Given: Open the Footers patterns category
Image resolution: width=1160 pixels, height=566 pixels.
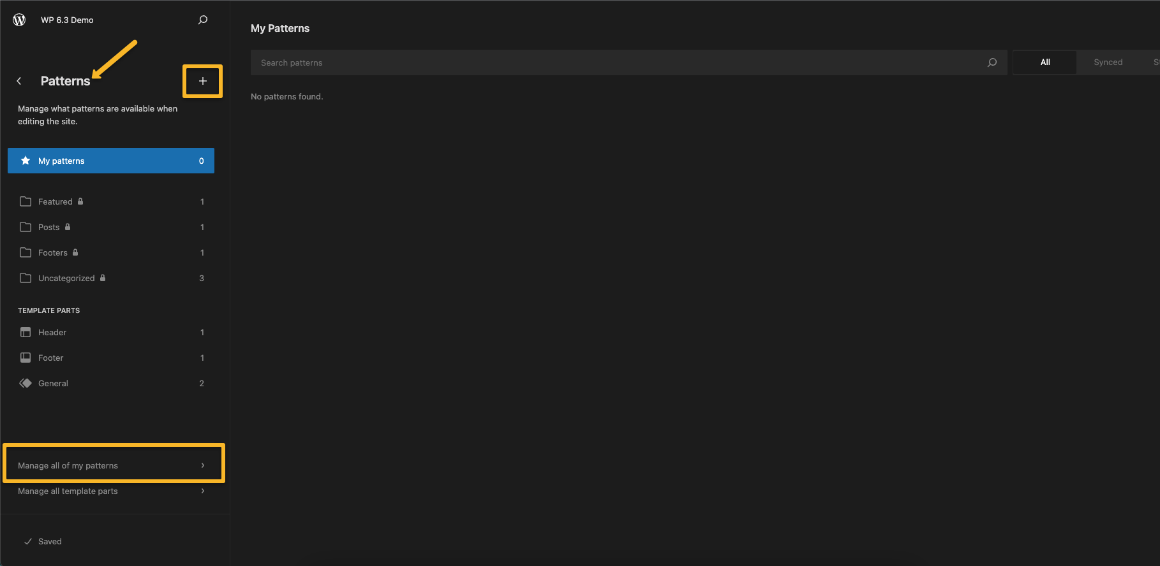Looking at the screenshot, I should [x=111, y=252].
